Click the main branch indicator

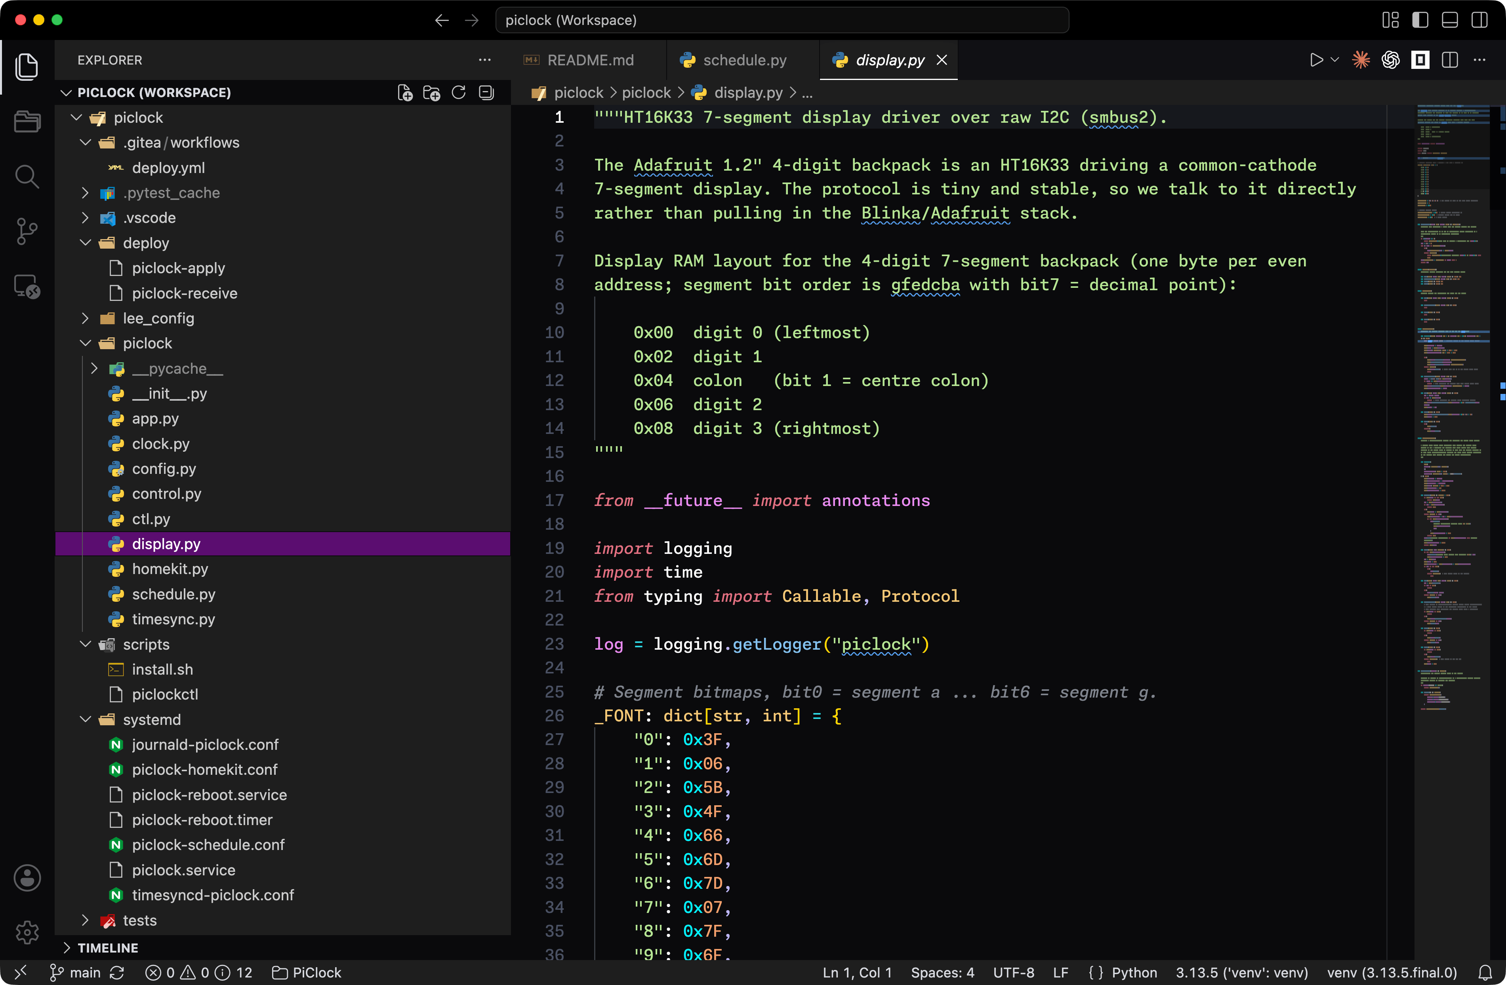[75, 972]
